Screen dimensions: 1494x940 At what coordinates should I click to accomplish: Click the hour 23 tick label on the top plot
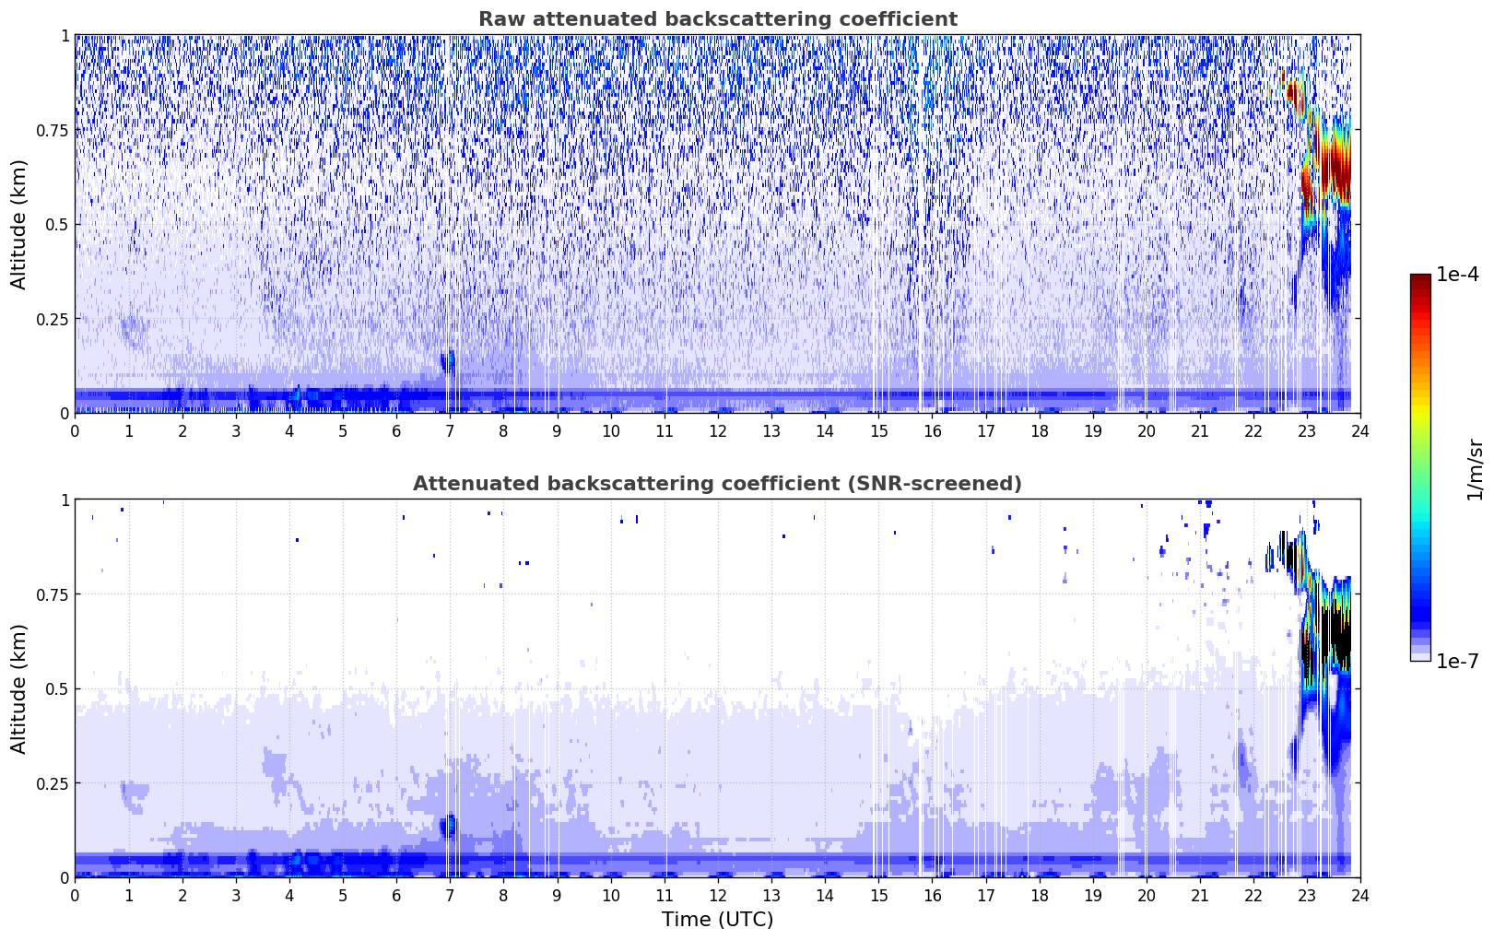(x=1307, y=430)
